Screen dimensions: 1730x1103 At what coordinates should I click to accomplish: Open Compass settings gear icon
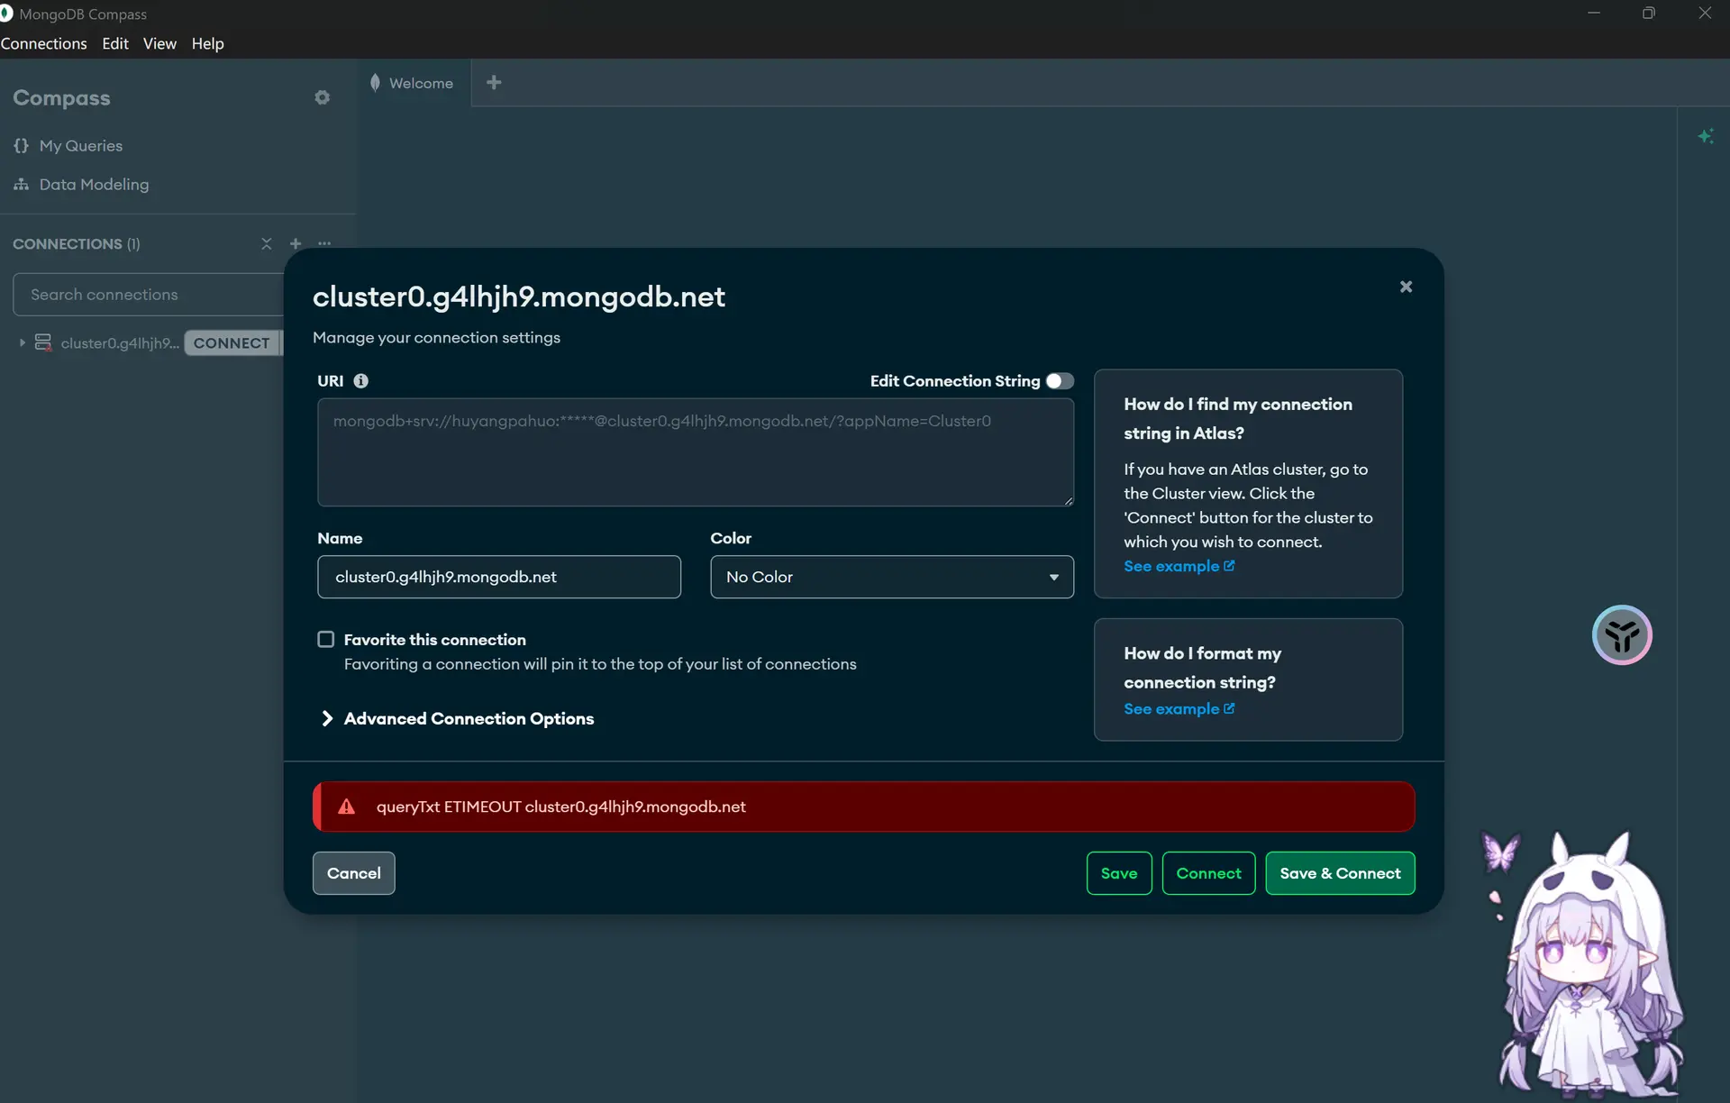[x=322, y=97]
